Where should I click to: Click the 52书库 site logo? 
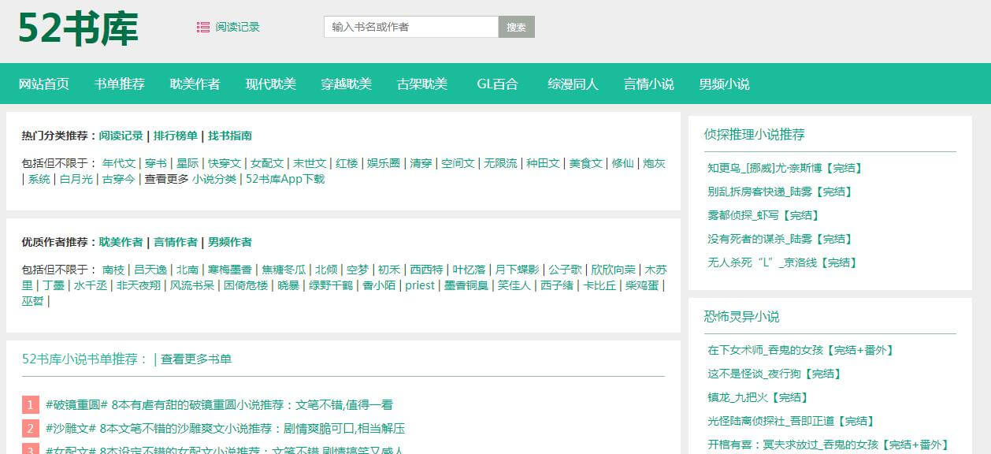(78, 29)
